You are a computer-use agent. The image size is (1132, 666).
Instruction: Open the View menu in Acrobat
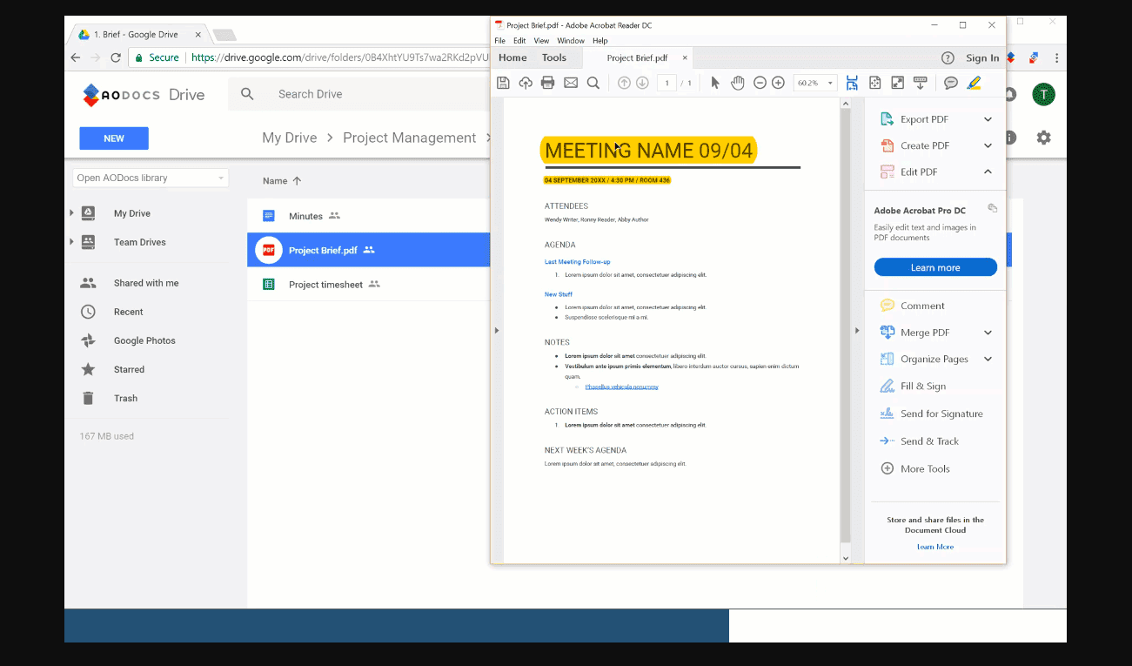tap(541, 40)
